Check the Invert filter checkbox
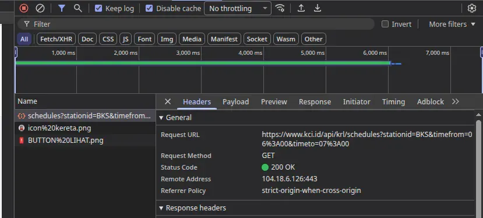The height and width of the screenshot is (218, 483). click(x=385, y=24)
